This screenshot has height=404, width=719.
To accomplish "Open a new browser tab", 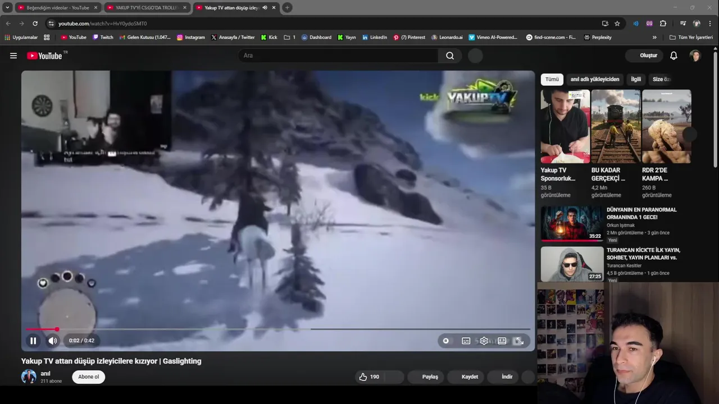I will [287, 8].
